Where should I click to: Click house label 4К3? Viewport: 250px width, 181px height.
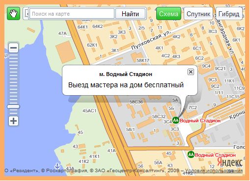[176, 56]
